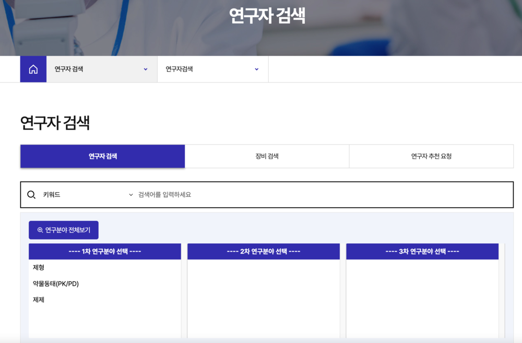Switch to the 장비 검색 tab
This screenshot has height=343, width=522.
click(x=267, y=156)
